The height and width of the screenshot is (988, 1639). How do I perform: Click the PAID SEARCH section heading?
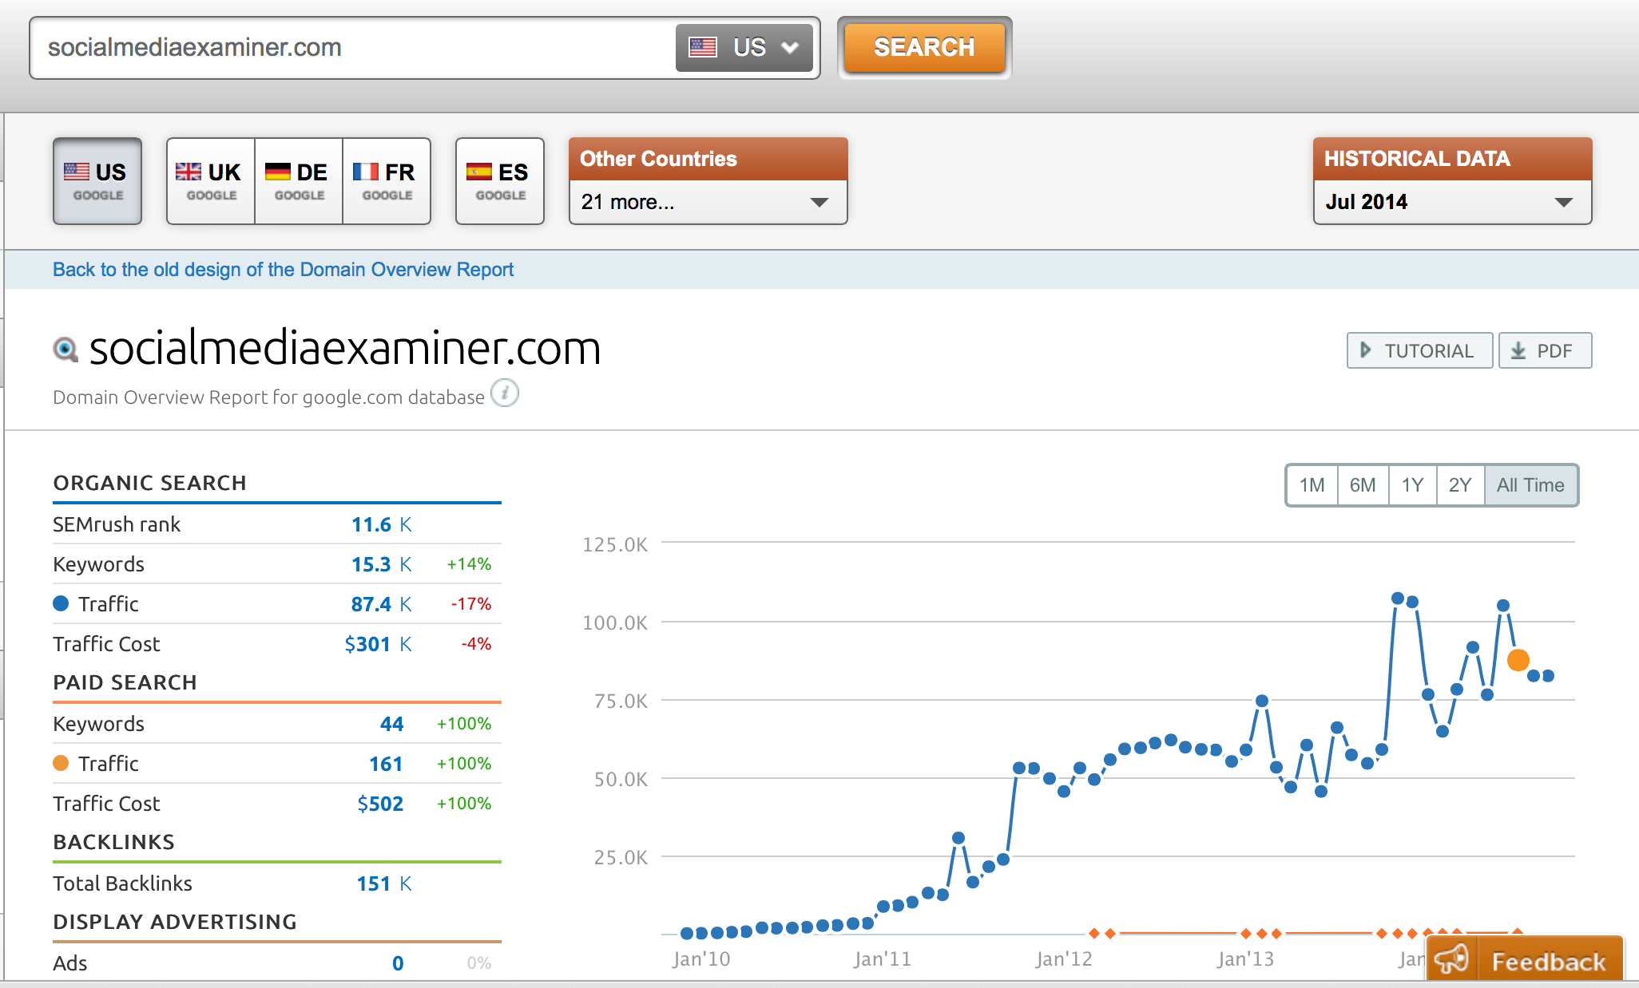[x=125, y=682]
